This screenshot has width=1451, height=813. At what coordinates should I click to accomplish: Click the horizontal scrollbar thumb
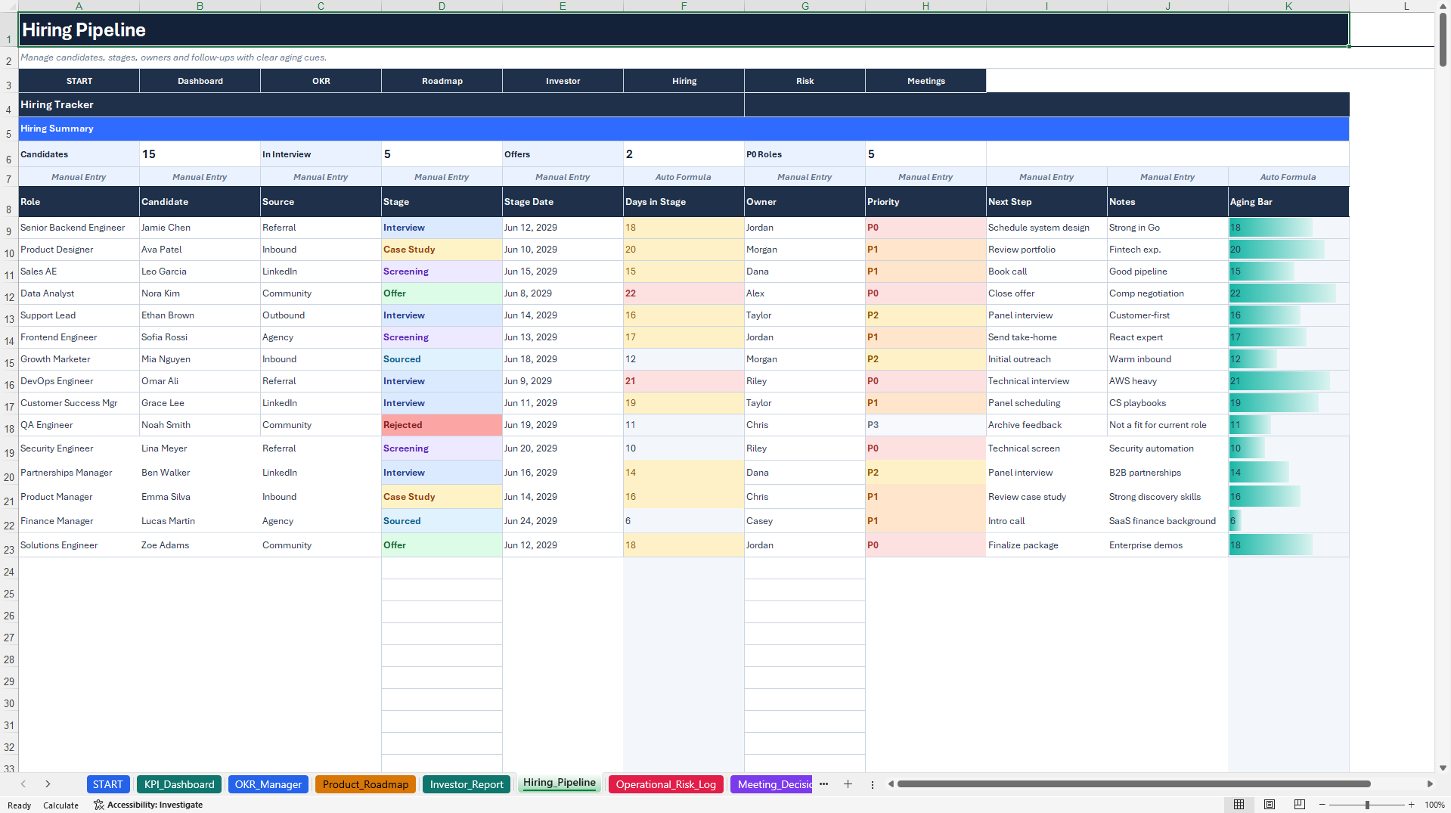click(x=1133, y=784)
